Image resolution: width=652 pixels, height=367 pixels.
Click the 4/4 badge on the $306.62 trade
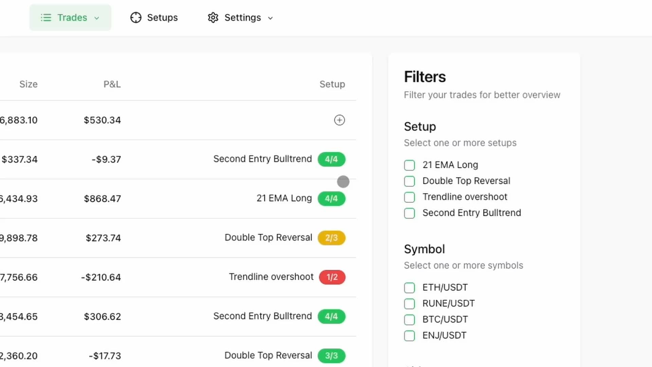(x=331, y=316)
